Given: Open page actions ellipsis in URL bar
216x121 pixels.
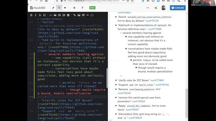Looking at the screenshot, I should (x=123, y=1).
